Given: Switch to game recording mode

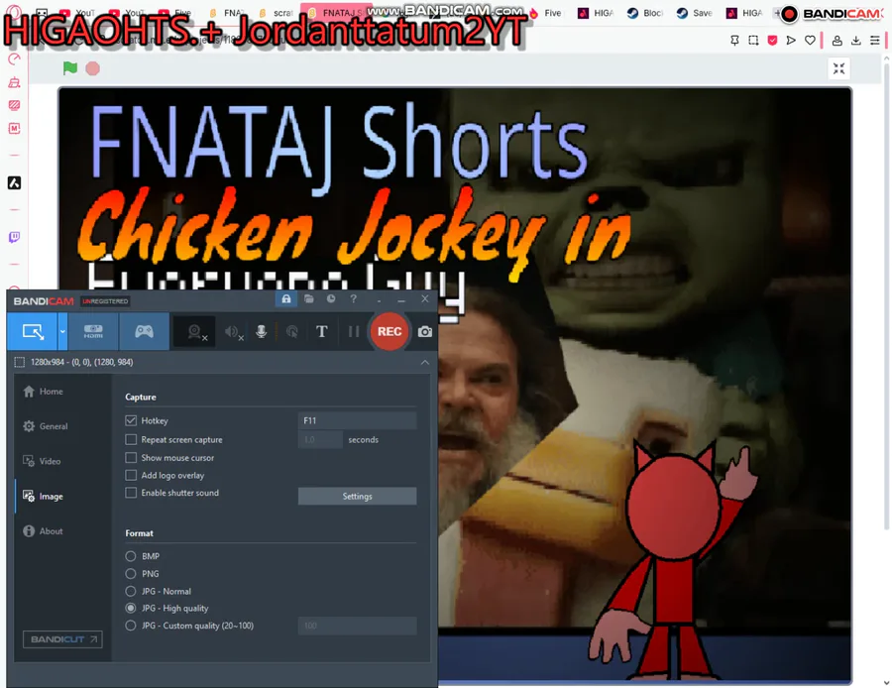Looking at the screenshot, I should point(144,331).
